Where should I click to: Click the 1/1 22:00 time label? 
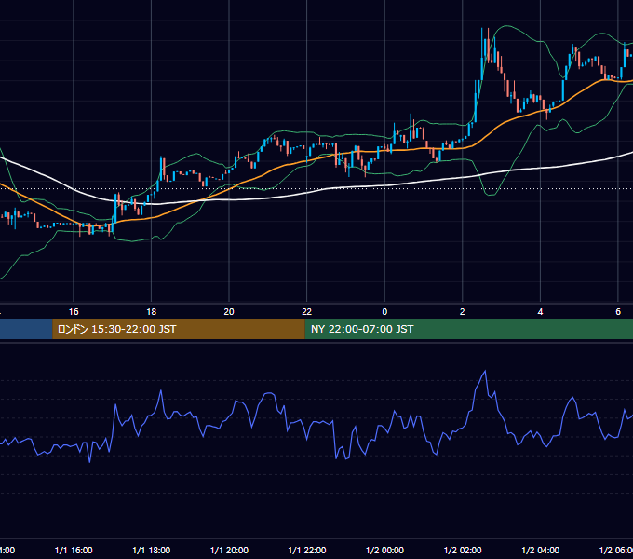pyautogui.click(x=307, y=550)
